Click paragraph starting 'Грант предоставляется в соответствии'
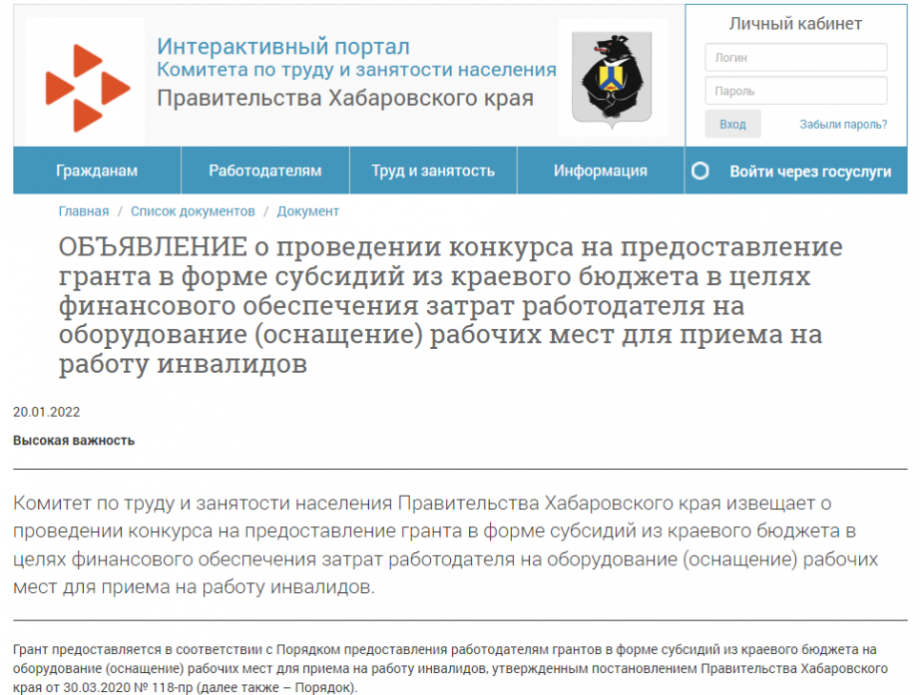The width and height of the screenshot is (920, 695). 450,668
